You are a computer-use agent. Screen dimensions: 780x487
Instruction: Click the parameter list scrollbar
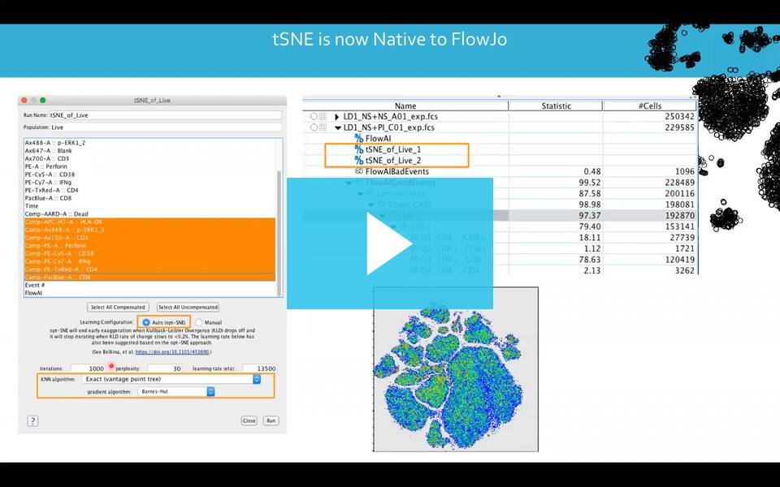coord(279,234)
